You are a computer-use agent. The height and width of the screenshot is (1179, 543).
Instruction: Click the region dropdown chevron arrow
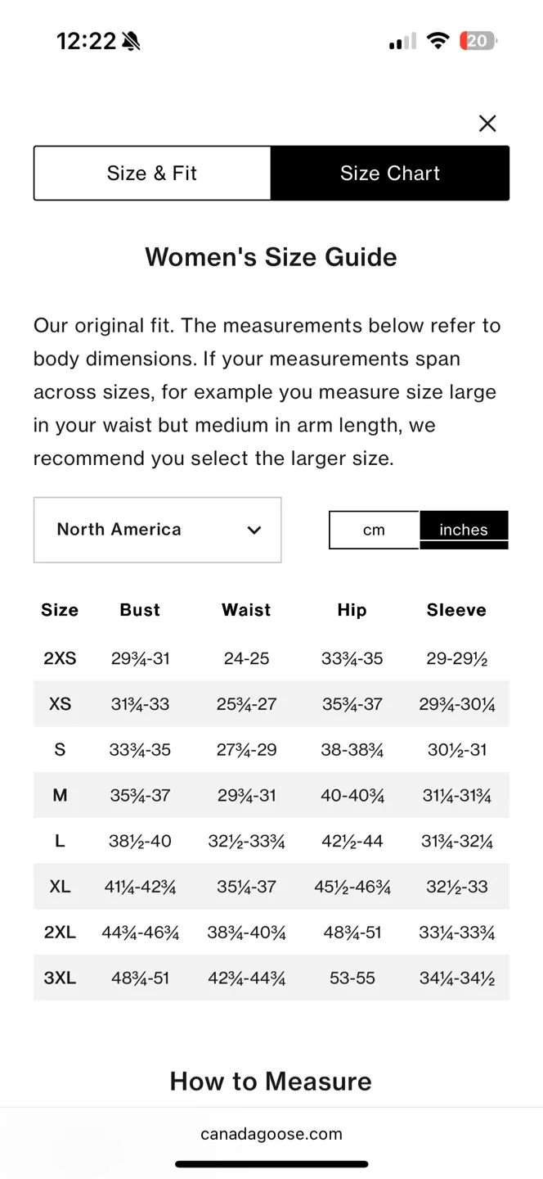[254, 530]
